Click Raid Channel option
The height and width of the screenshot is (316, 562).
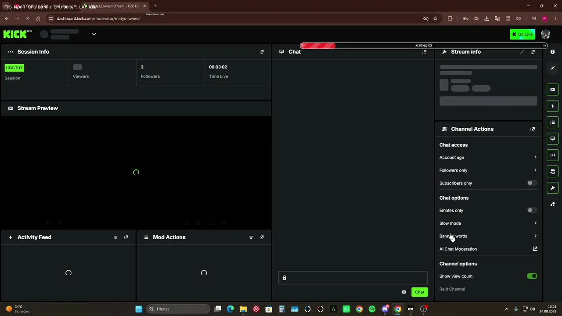click(x=452, y=289)
